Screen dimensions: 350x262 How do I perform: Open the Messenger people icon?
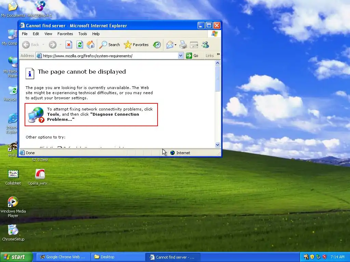pyautogui.click(x=205, y=45)
